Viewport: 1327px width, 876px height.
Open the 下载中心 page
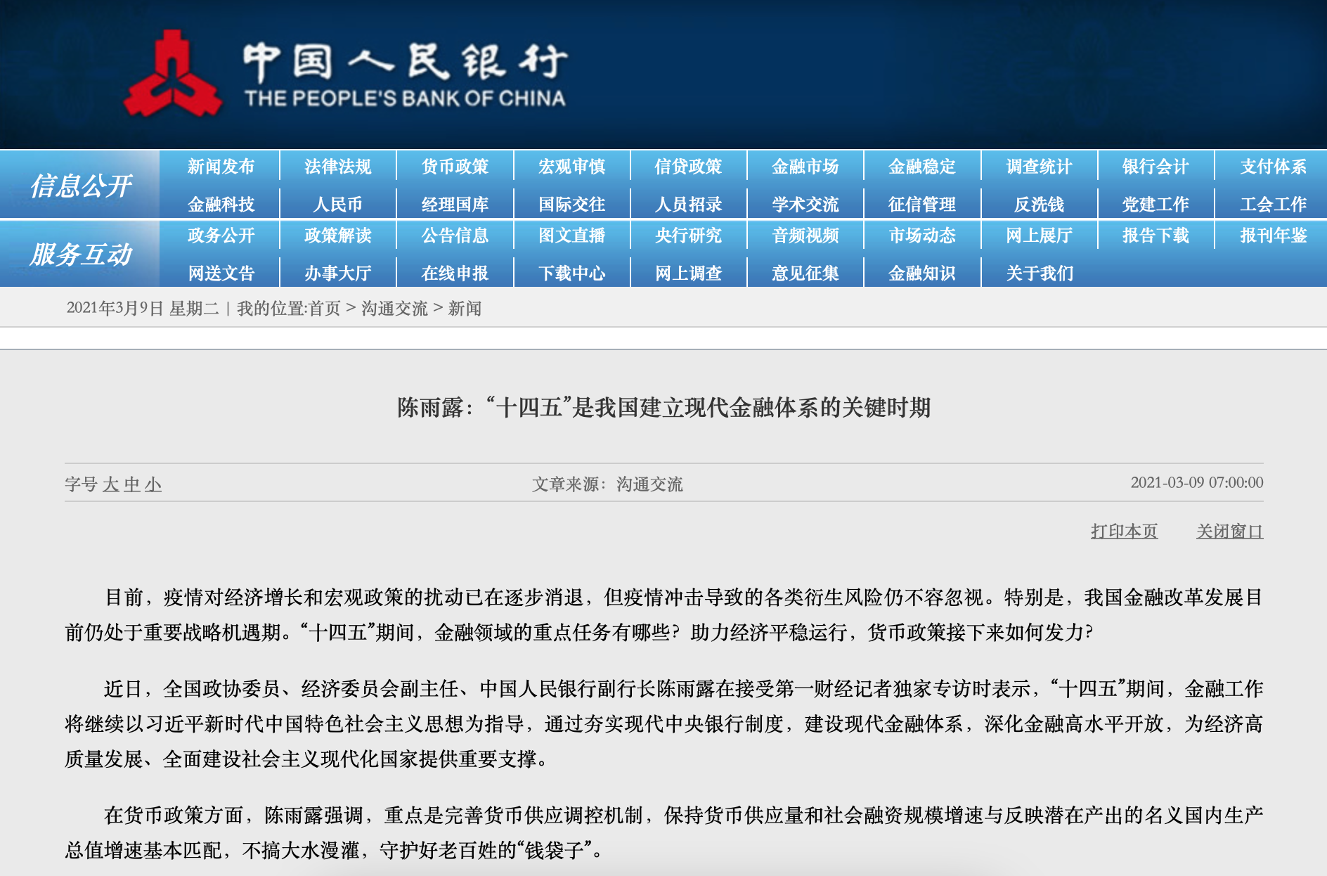[571, 273]
